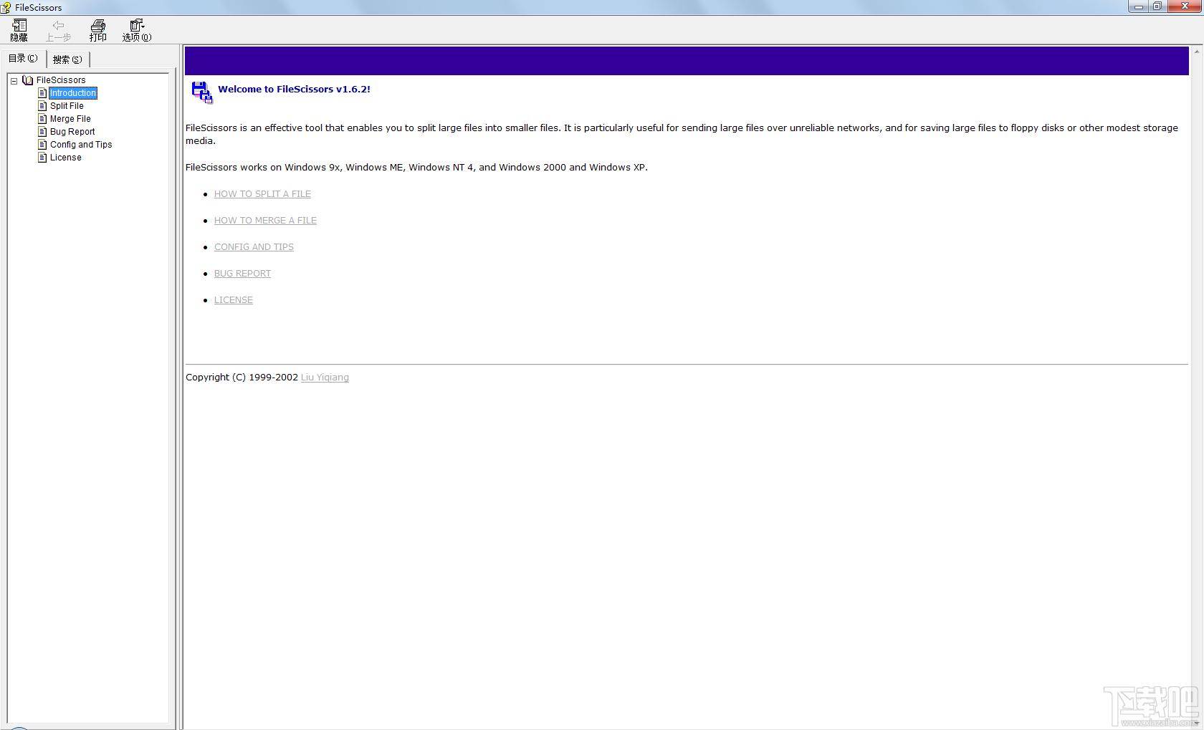This screenshot has width=1204, height=730.
Task: Open the License topic in tree
Action: pyautogui.click(x=66, y=158)
